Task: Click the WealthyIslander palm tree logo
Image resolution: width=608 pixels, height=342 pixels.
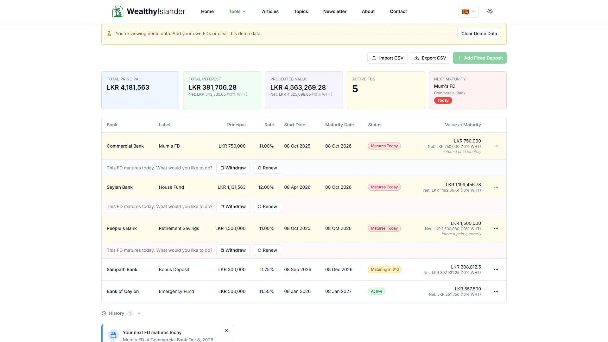Action: click(x=118, y=11)
